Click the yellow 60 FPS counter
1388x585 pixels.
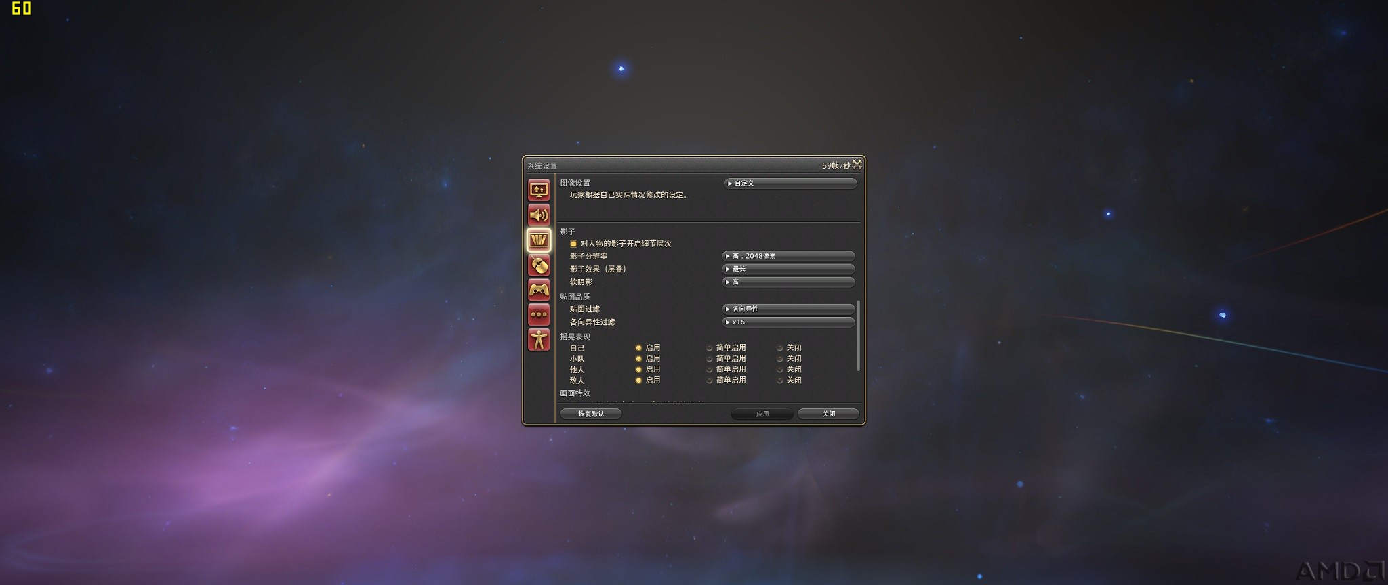22,8
